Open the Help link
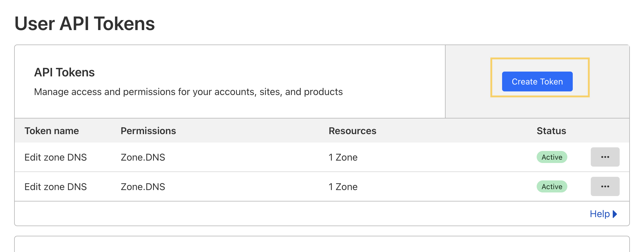Screen dimensions: 641x252 tap(600, 214)
